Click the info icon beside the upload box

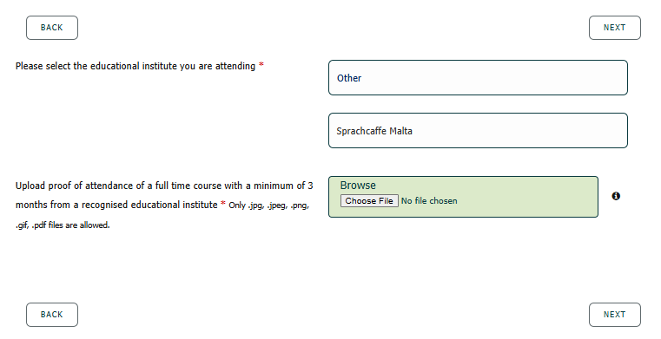616,196
